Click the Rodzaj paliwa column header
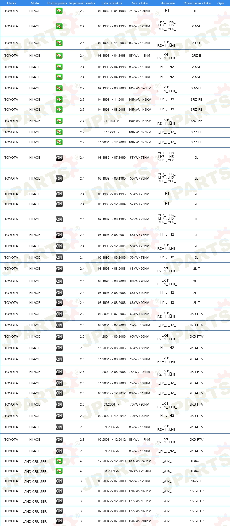 [57, 3]
